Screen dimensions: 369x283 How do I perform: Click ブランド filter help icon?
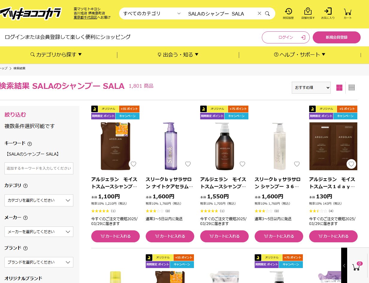coord(25,248)
